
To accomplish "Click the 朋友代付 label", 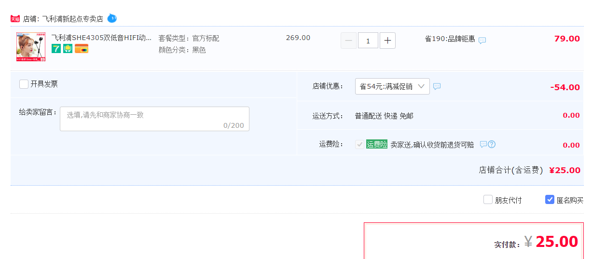I will point(508,200).
